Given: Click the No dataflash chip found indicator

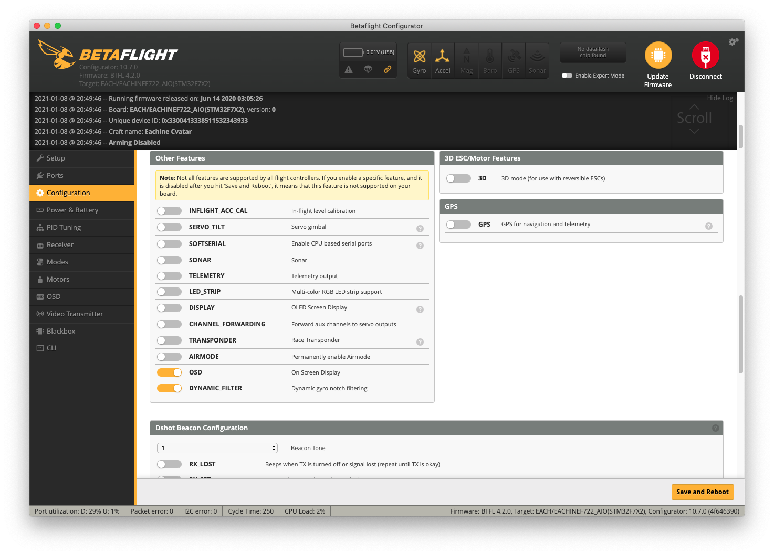Looking at the screenshot, I should click(x=593, y=52).
